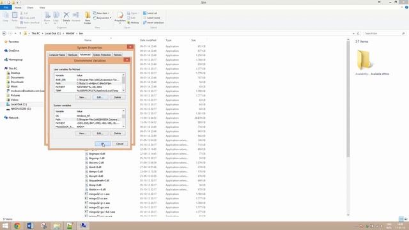The width and height of the screenshot is (409, 230).
Task: Click Cancel in Environment Variables dialog
Action: pos(120,144)
